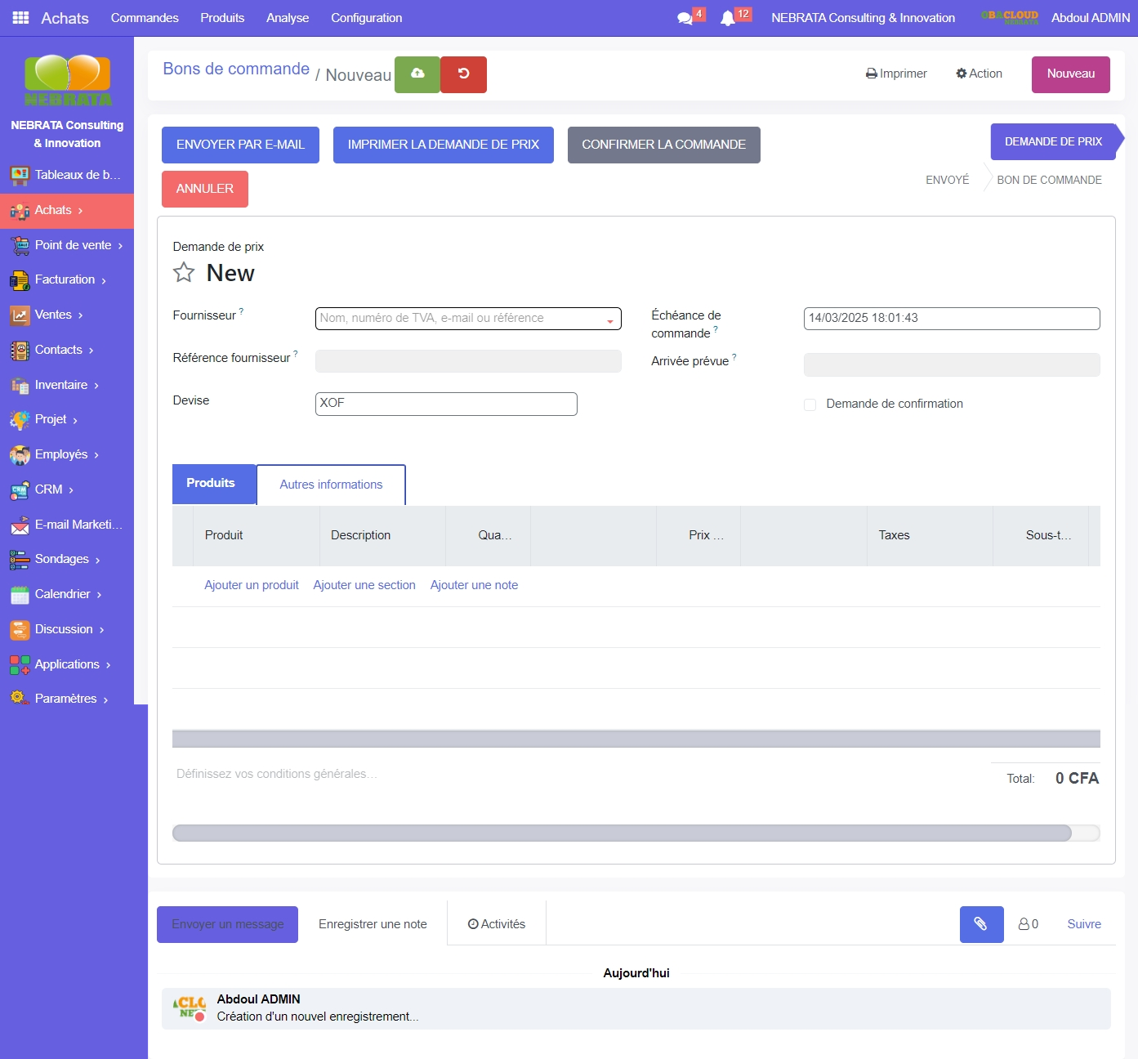This screenshot has height=1059, width=1138.
Task: Click the red discard changes icon
Action: [463, 74]
